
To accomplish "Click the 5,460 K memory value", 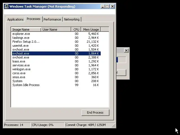I will 94,34.
